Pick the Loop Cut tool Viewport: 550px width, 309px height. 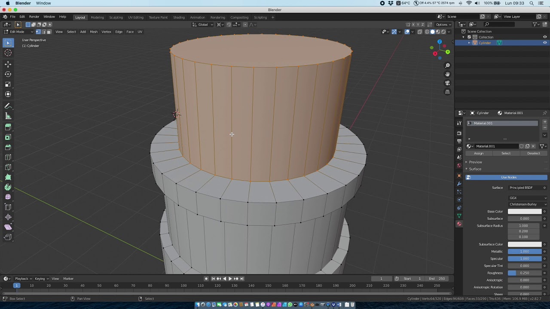point(8,157)
